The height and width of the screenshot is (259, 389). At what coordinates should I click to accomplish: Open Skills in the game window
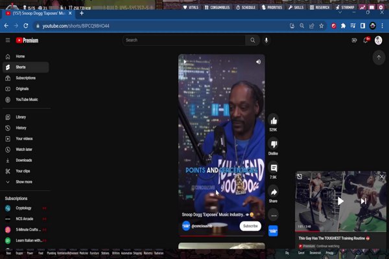click(x=296, y=7)
